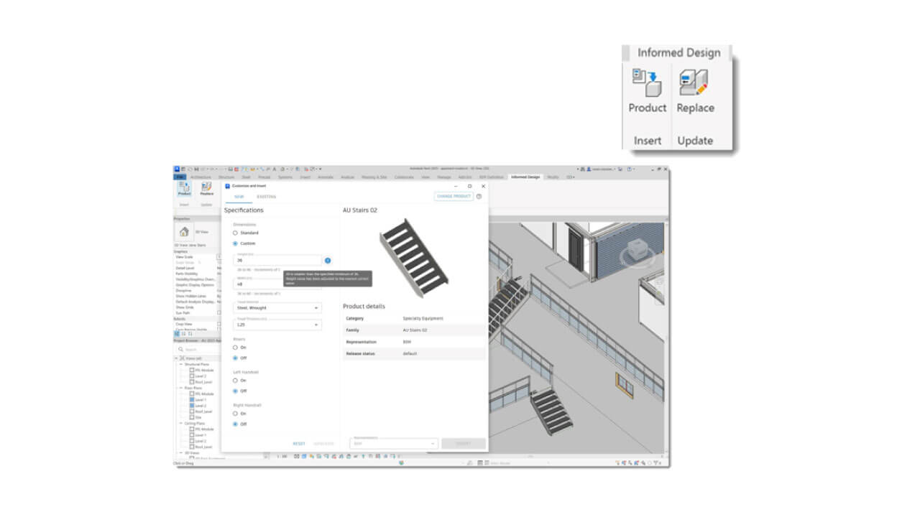The height and width of the screenshot is (517, 920).
Task: Open the Representation dropdown showing BIM
Action: 393,444
